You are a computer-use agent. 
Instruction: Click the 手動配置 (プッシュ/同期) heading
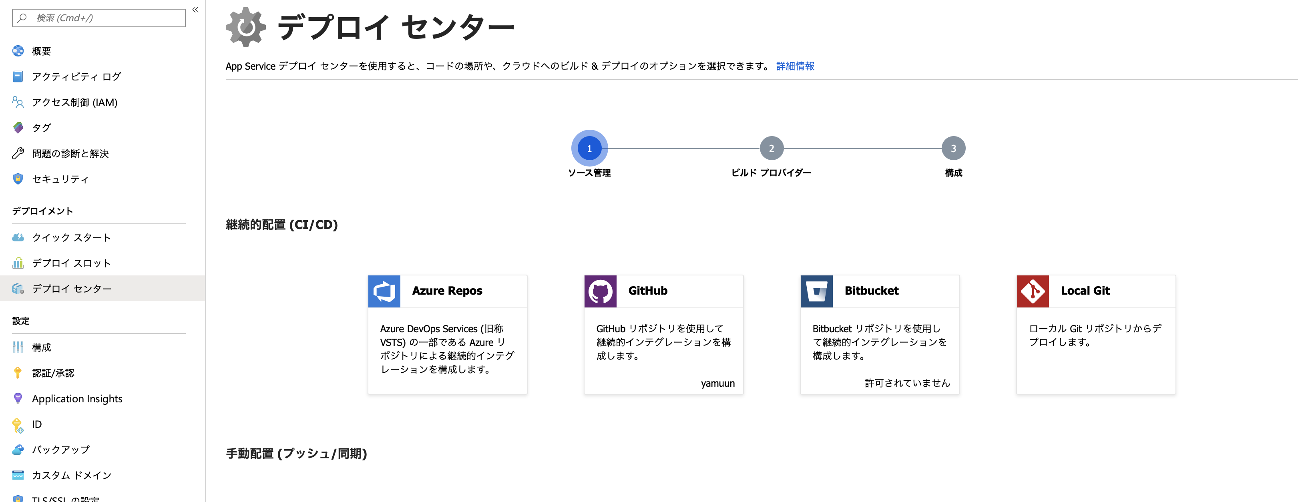pos(296,454)
